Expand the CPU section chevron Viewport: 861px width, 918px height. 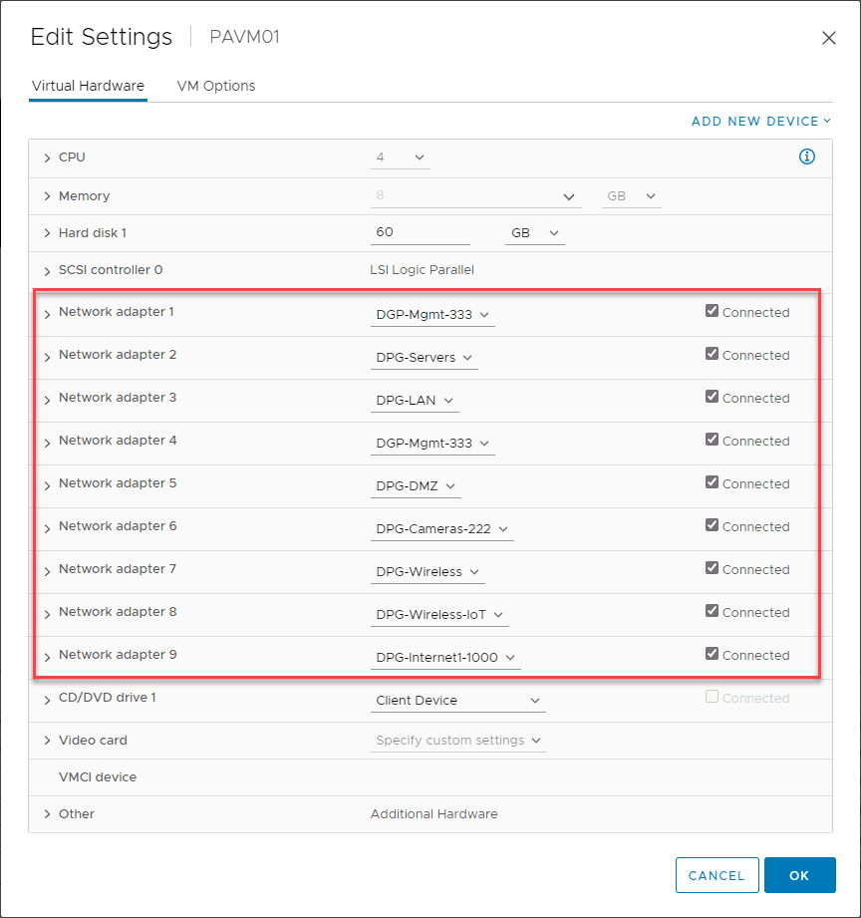coord(47,157)
